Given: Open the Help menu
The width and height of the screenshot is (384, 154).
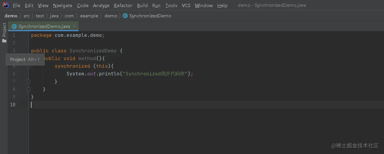Looking at the screenshot, I should pyautogui.click(x=222, y=5).
